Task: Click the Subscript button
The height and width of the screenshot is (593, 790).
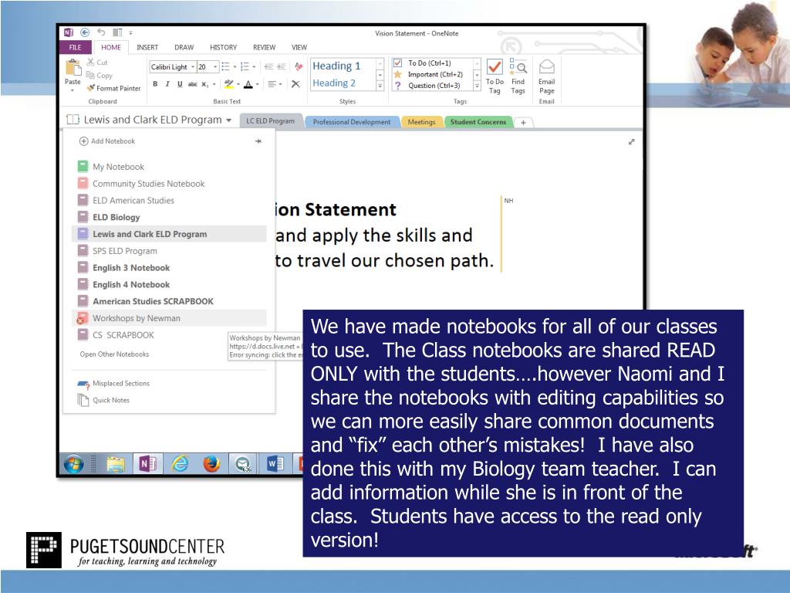Action: pos(205,84)
